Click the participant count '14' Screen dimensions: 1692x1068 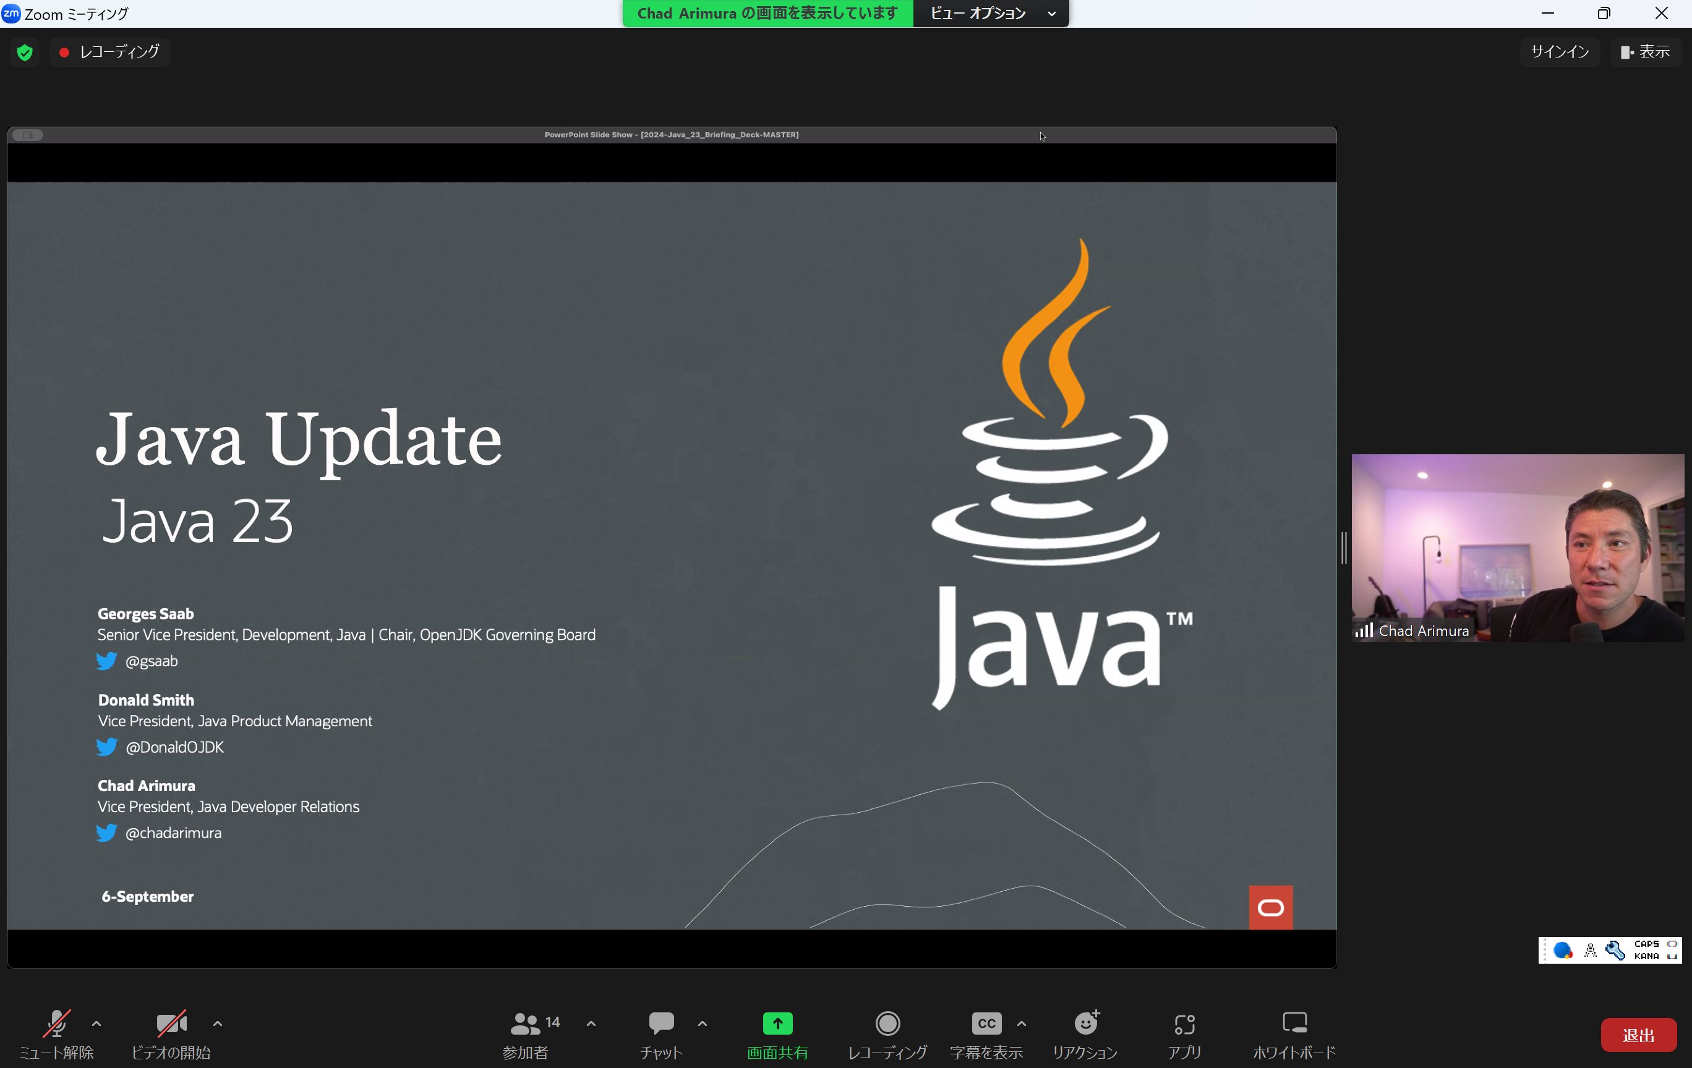[553, 1022]
